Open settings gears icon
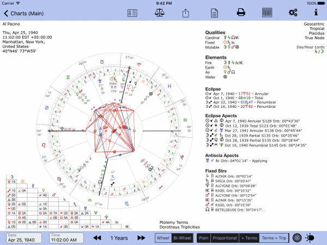The width and height of the screenshot is (327, 245). 293,12
